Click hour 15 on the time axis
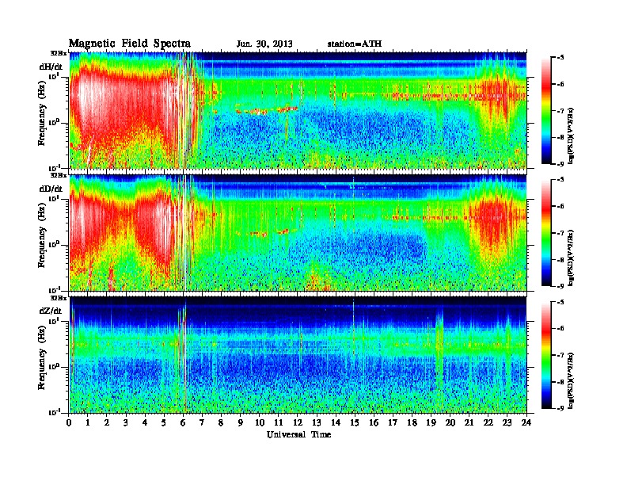Viewport: 627px width, 485px height. click(x=355, y=422)
